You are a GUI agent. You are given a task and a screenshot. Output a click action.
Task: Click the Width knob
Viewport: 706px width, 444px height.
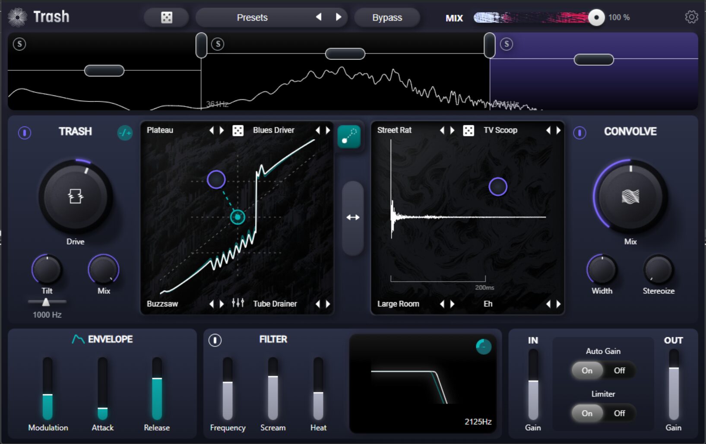(x=602, y=270)
